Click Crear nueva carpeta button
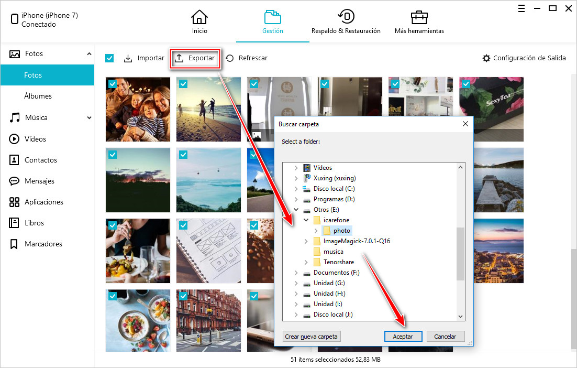577x368 pixels. pos(312,337)
